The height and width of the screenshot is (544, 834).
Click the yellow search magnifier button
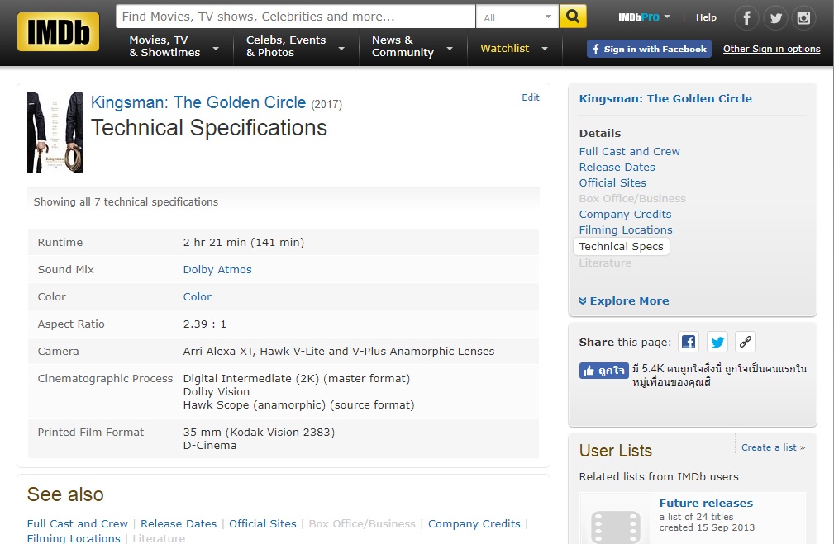click(573, 17)
